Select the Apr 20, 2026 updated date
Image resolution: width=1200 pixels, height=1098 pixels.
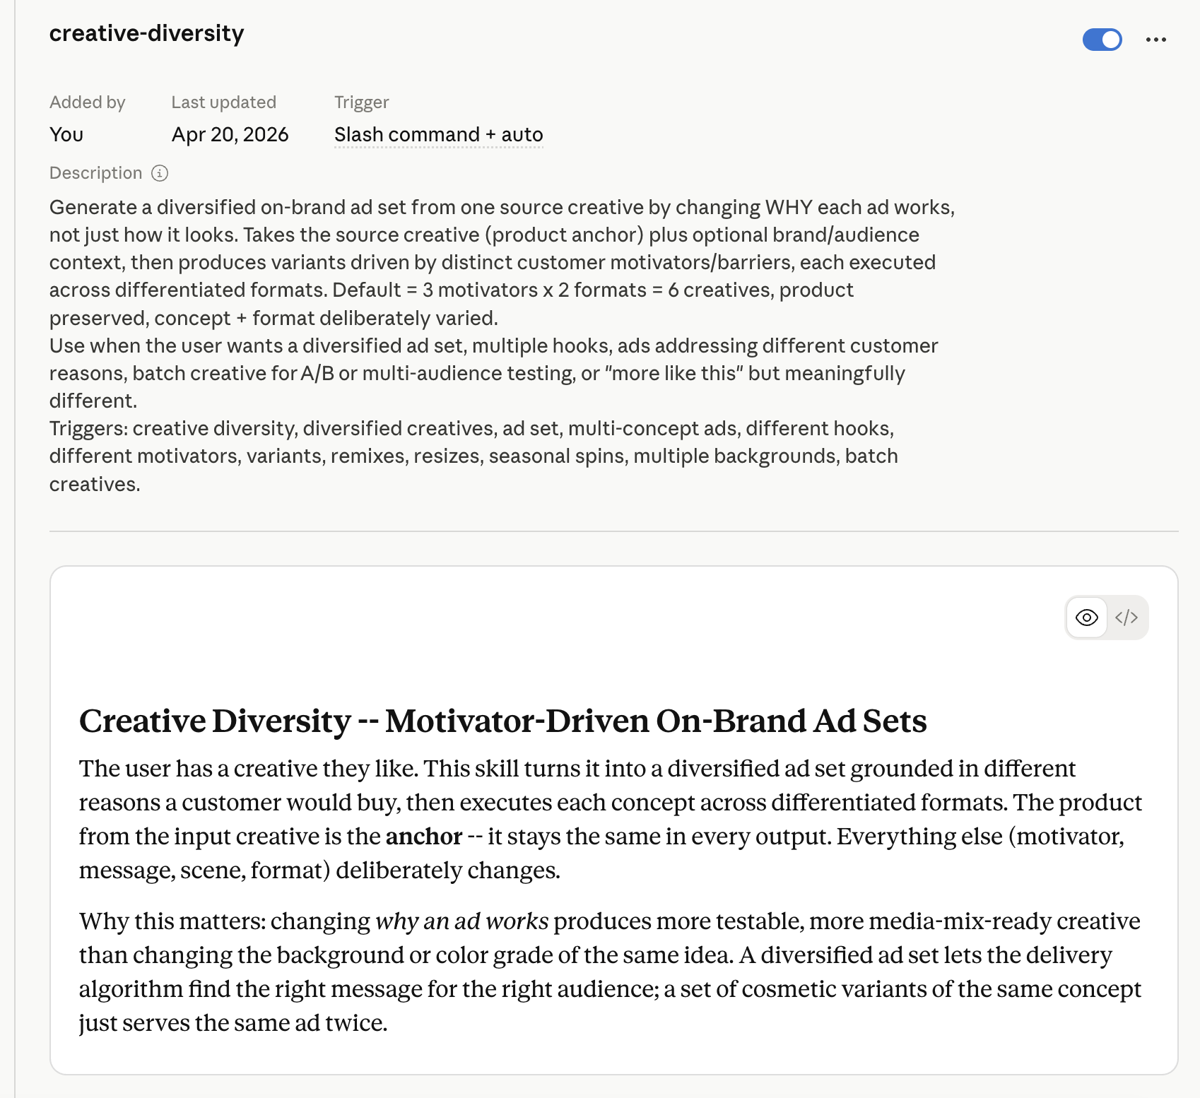230,134
